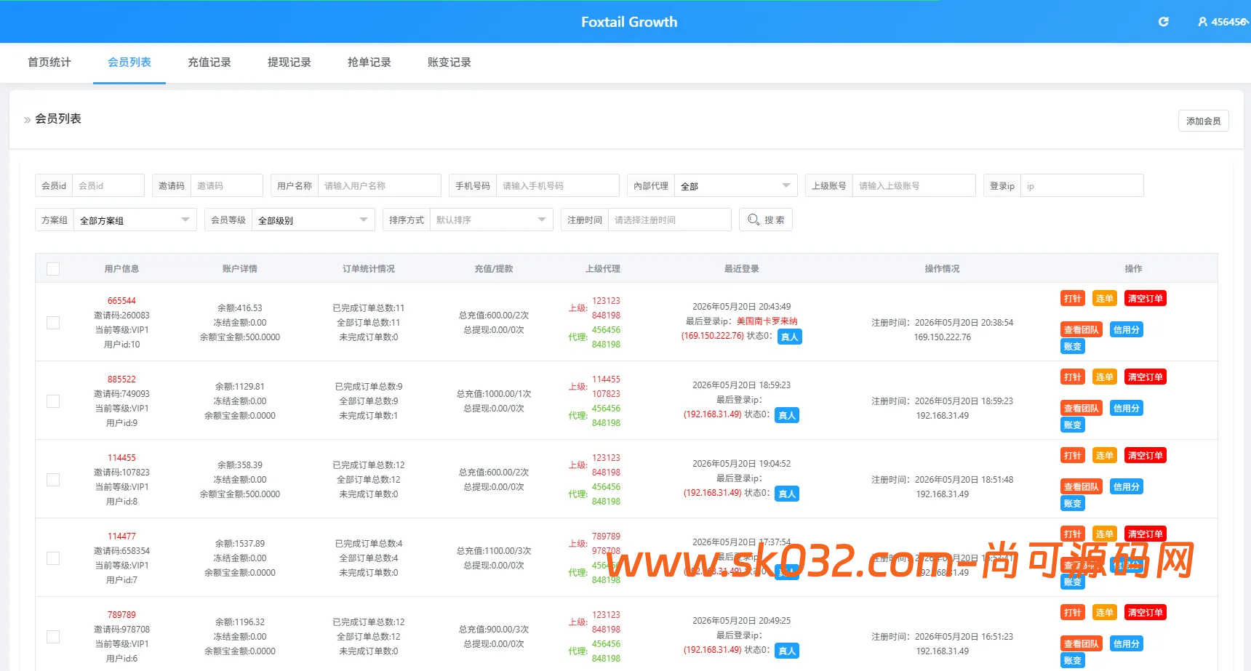Click login location 美国南卡罗来纳 text
The width and height of the screenshot is (1251, 671).
click(x=767, y=321)
